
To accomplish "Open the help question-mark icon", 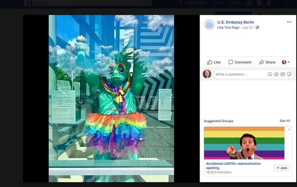I will (x=281, y=2).
